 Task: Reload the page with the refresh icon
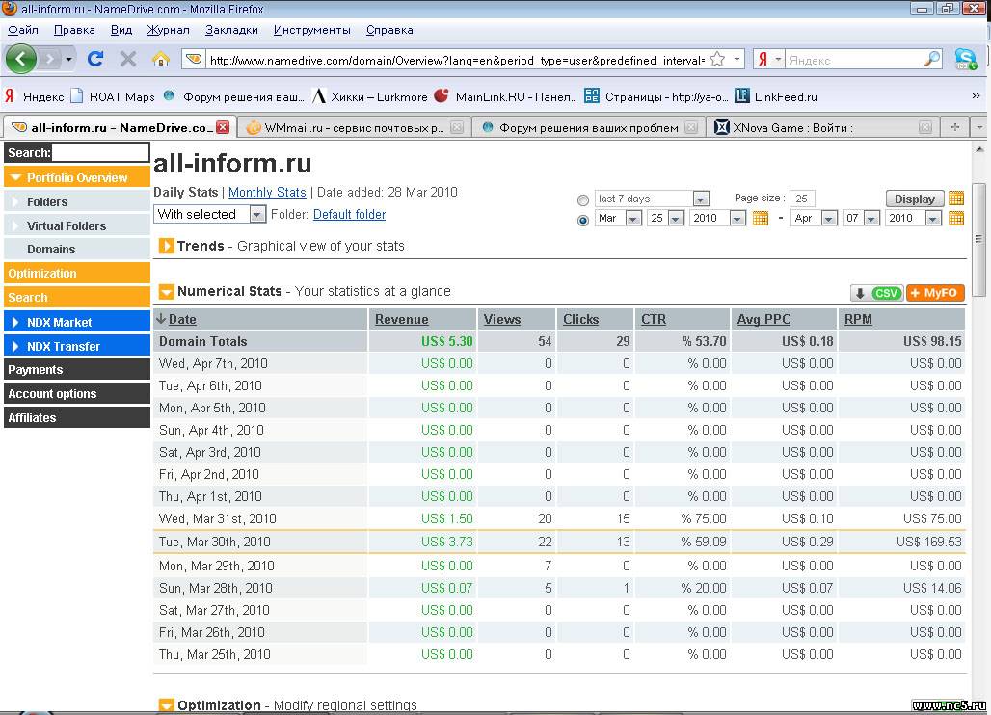click(95, 60)
